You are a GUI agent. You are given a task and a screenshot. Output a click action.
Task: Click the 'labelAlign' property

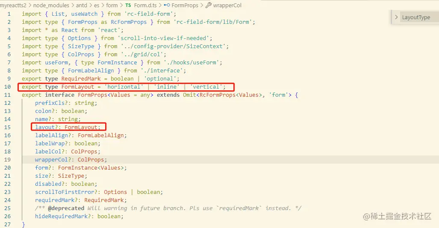point(51,136)
